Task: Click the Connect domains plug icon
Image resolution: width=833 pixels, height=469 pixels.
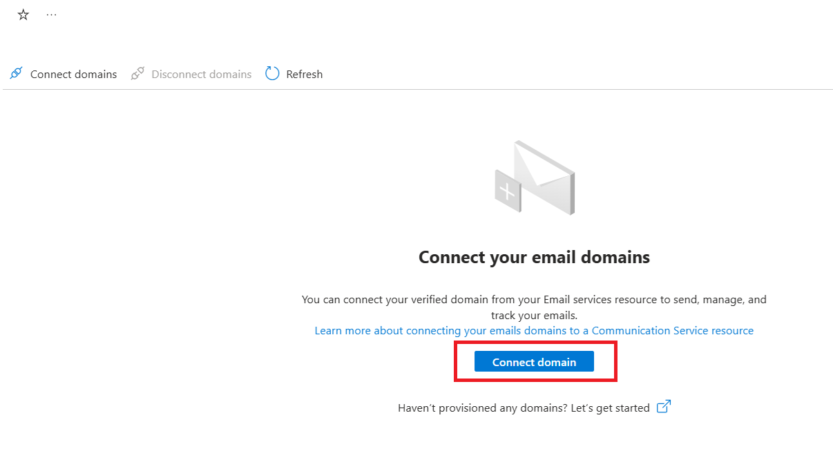Action: click(x=17, y=73)
